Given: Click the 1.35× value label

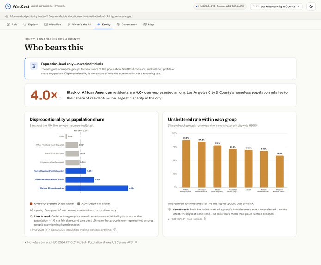Looking at the screenshot, I should coord(90,171).
